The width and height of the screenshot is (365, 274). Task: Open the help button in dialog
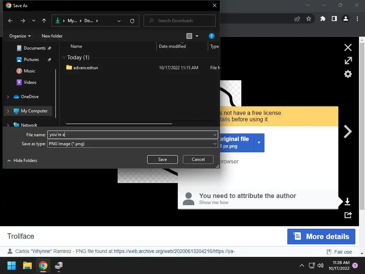click(212, 36)
